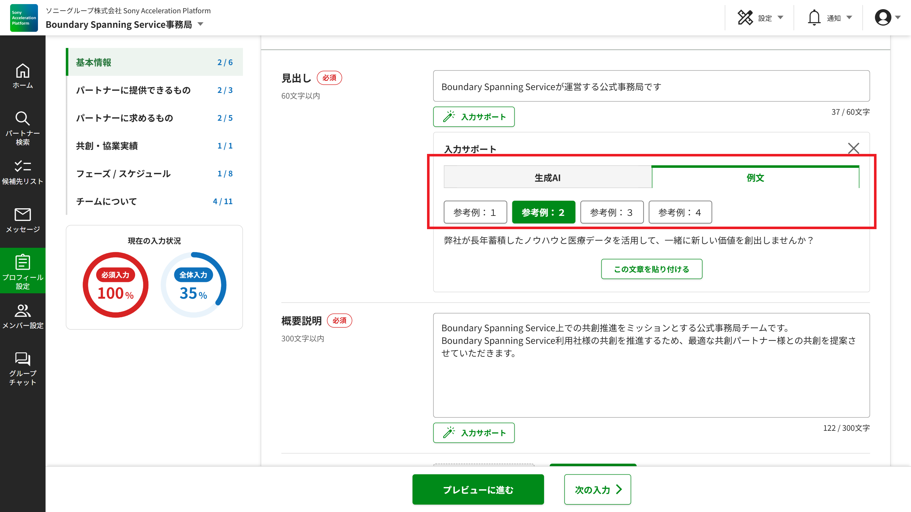Click the 全体入力 35% progress ring
Viewport: 911px width, 512px height.
pyautogui.click(x=193, y=285)
